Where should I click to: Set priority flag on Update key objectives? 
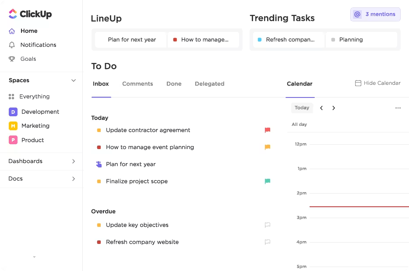268,225
